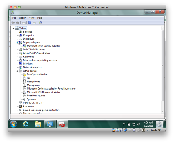The image size is (174, 143).
Task: Collapse the Other devices node
Action: pos(17,71)
